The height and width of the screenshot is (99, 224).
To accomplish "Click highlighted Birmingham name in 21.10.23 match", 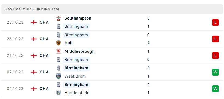I will (x=76, y=60).
